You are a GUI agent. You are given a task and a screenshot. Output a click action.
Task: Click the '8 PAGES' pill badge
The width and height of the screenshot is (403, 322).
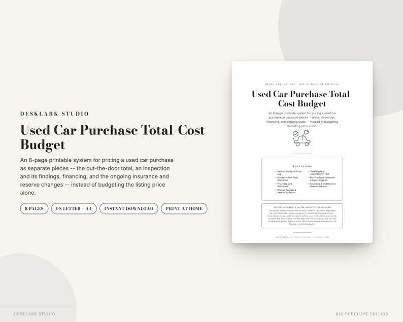point(34,208)
